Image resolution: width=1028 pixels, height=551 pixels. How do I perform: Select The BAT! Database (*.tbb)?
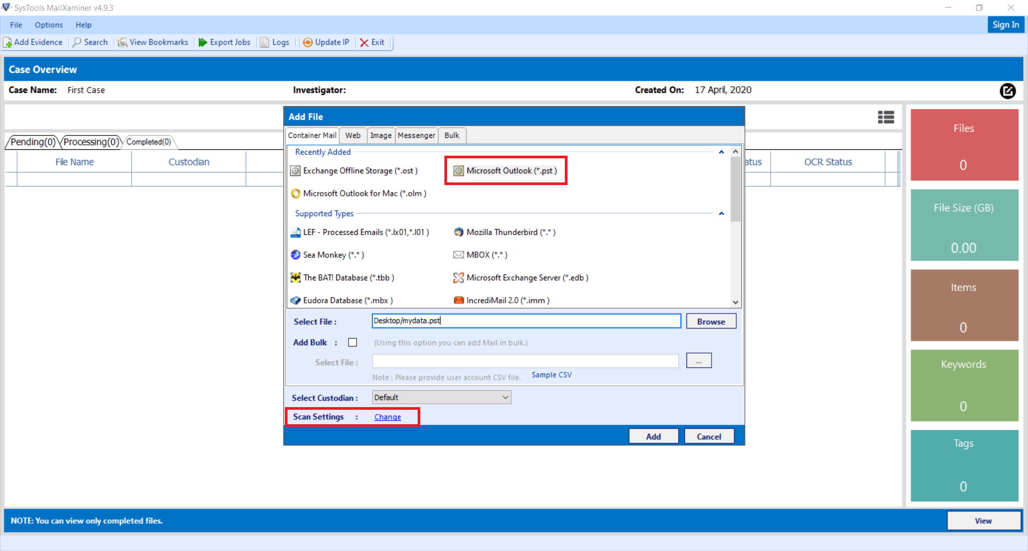(342, 278)
